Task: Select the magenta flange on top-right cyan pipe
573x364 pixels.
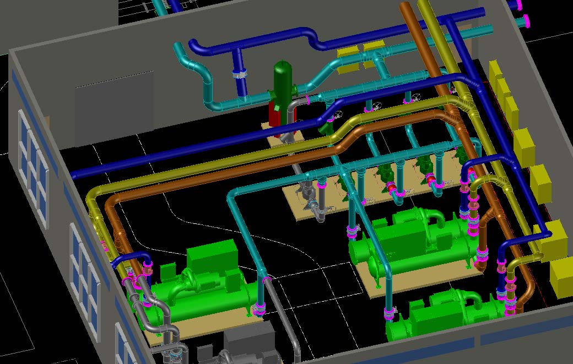Action: pos(527,22)
